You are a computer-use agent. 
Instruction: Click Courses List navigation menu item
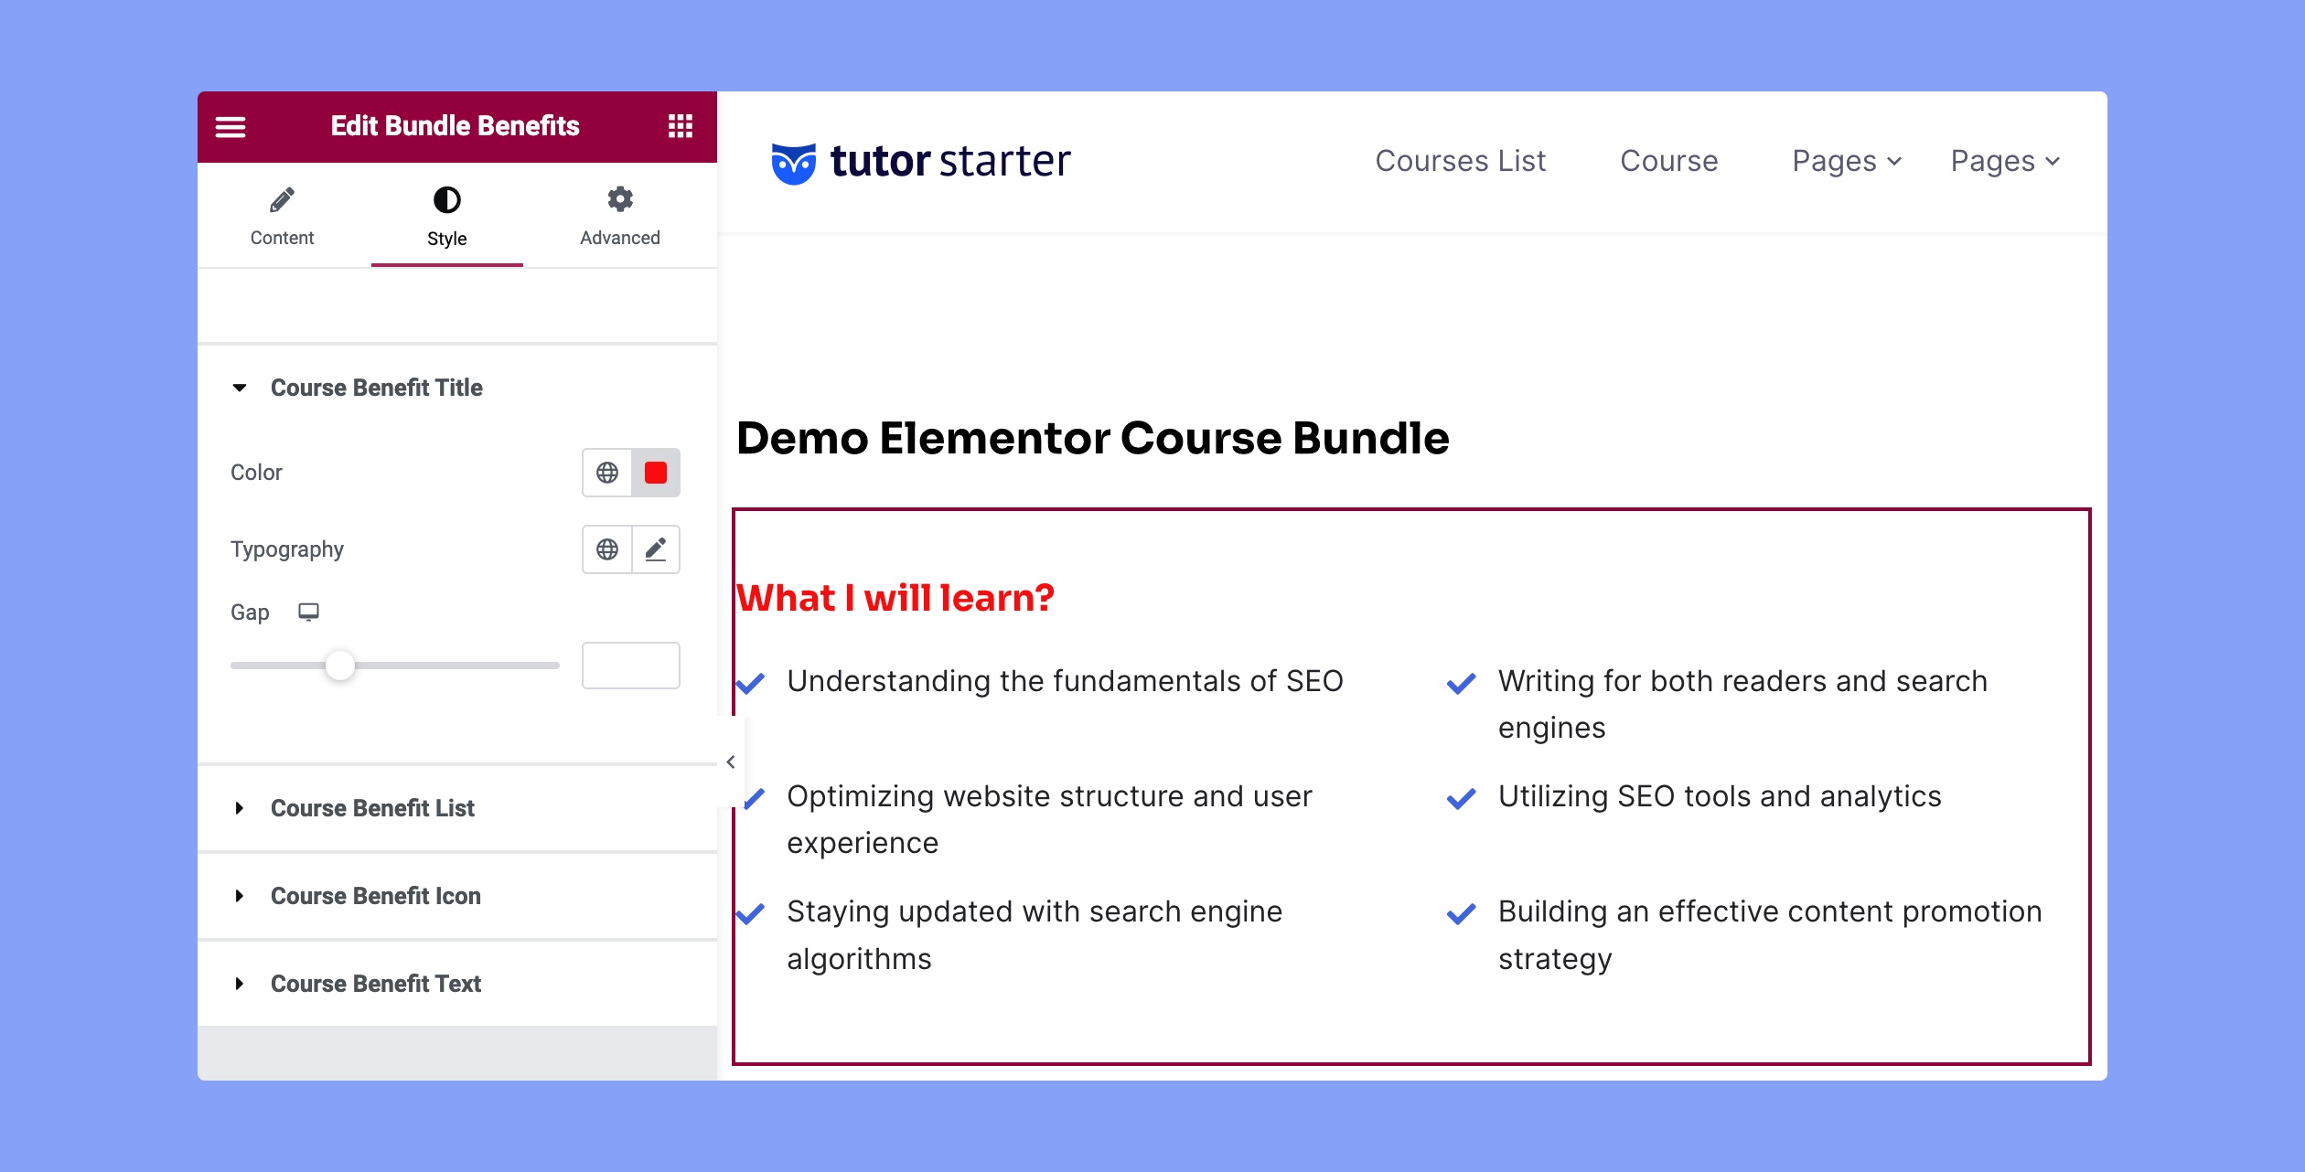click(1461, 162)
